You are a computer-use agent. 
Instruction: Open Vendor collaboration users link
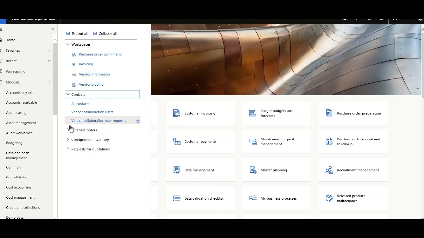(x=92, y=112)
